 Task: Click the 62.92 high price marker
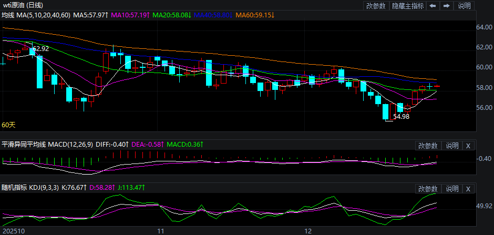click(x=40, y=49)
